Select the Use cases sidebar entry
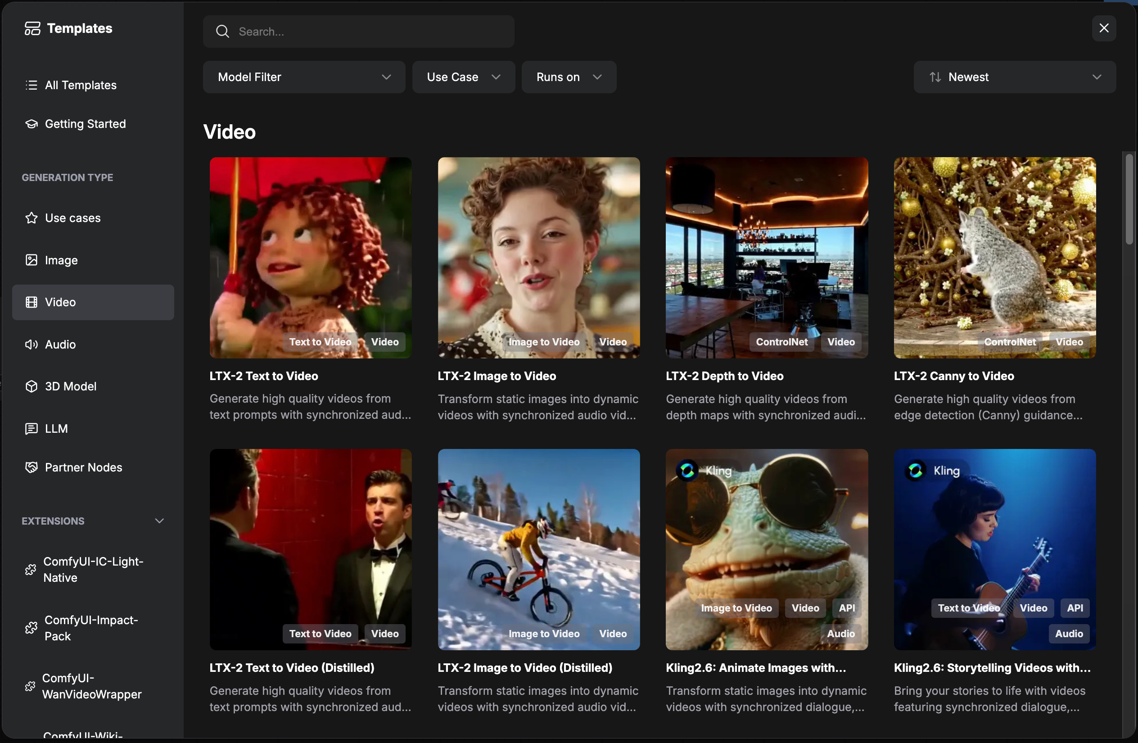 click(72, 217)
